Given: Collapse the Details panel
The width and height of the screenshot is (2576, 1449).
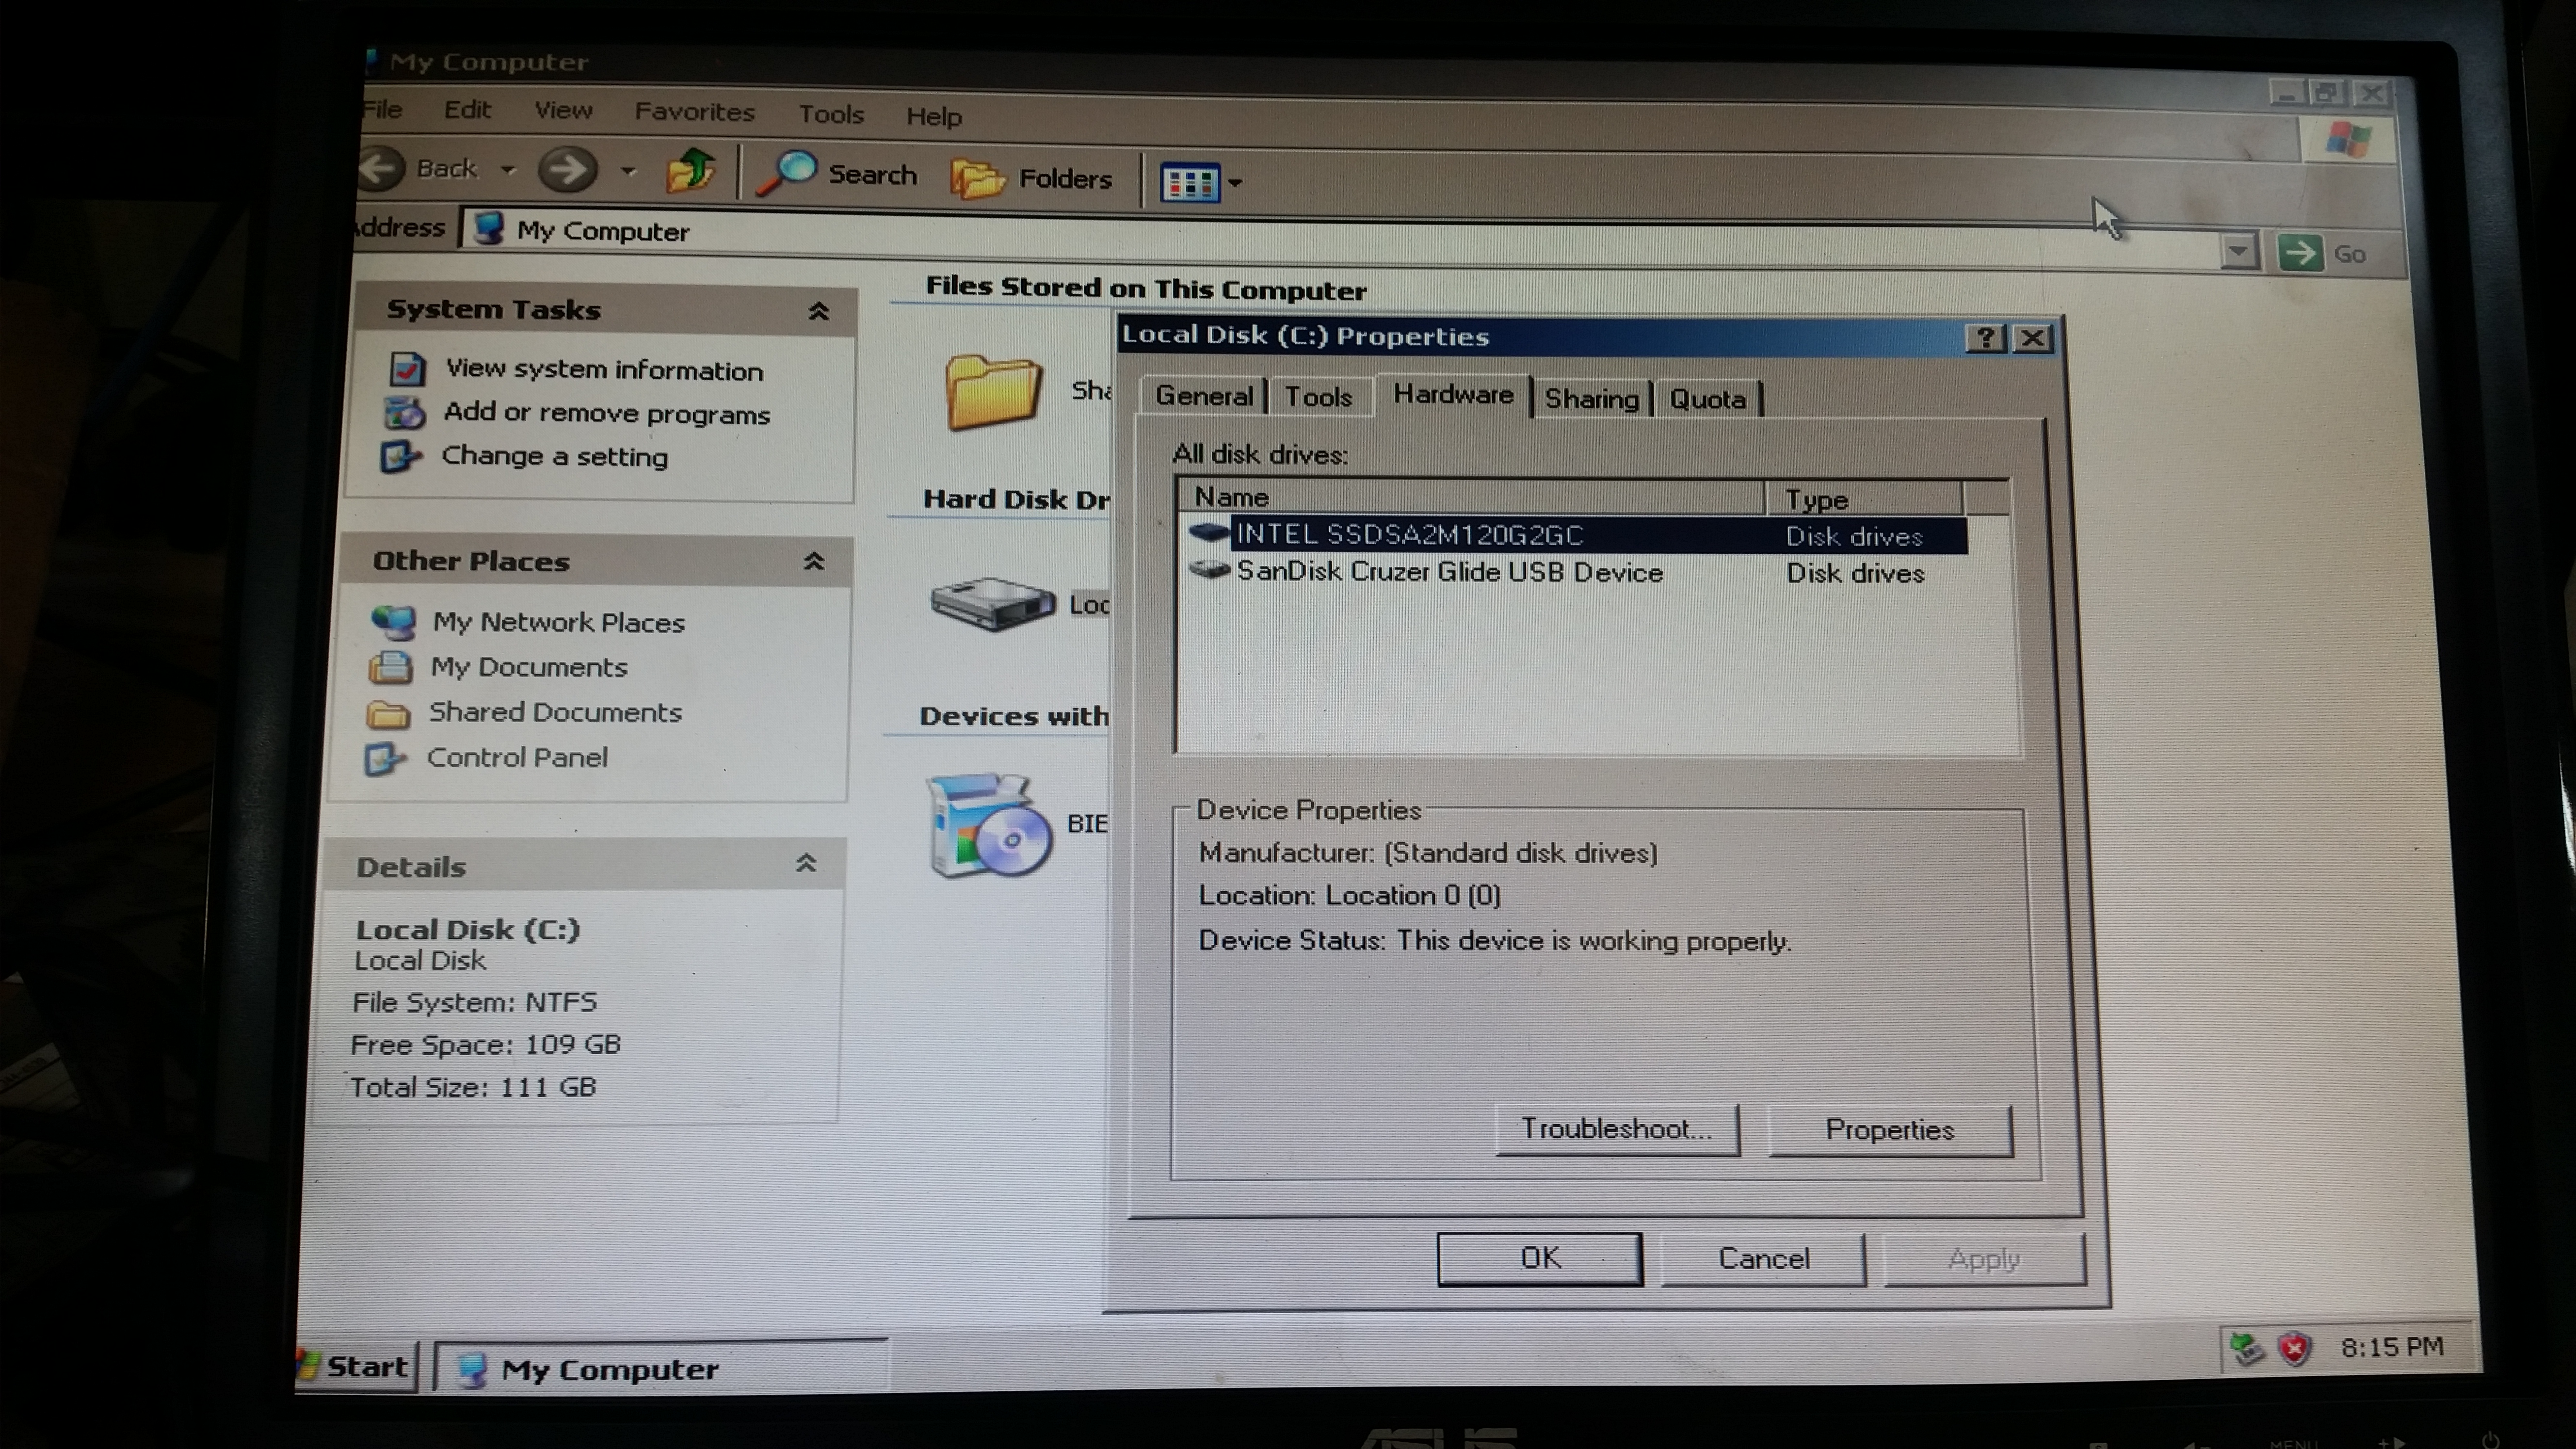Looking at the screenshot, I should pyautogui.click(x=806, y=863).
